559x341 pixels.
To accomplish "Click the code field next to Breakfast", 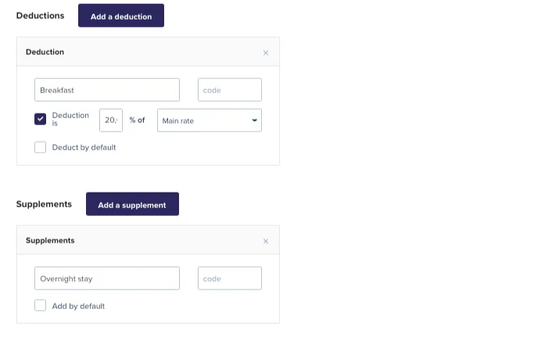I will point(230,90).
